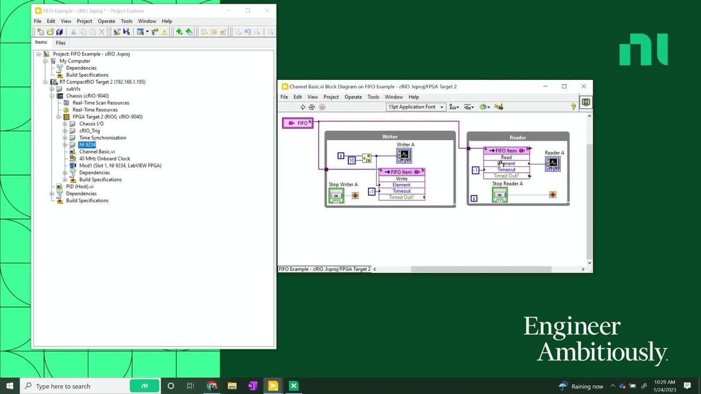This screenshot has height=394, width=701.
Task: Collapse the RT CompactRIO Target 2 node
Action: pos(45,82)
